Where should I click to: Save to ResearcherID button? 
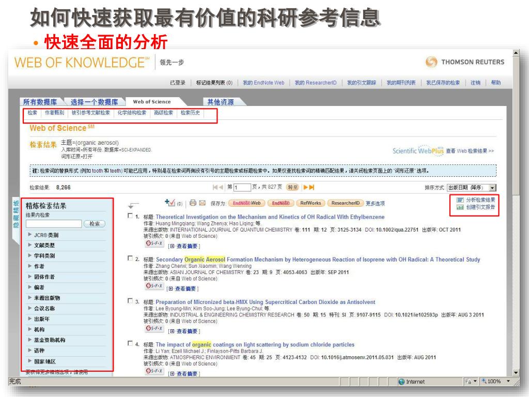346,203
